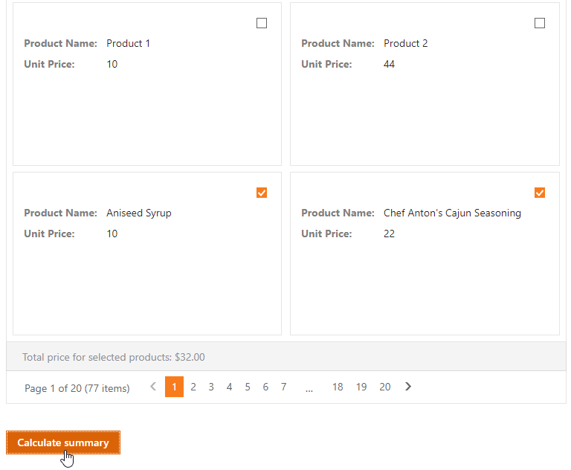Uncheck the Aniseed Syrup checkbox
Viewport: 571px width, 470px height.
262,193
